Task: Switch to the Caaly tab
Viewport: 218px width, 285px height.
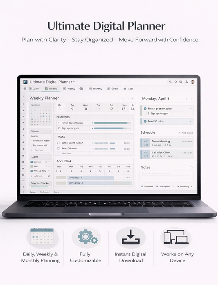Action: [x=34, y=89]
